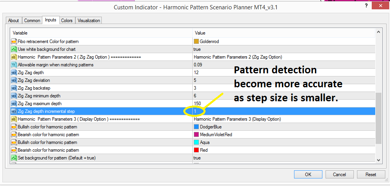Select the 'Zig Zag minimum depth' variable name

39,96
